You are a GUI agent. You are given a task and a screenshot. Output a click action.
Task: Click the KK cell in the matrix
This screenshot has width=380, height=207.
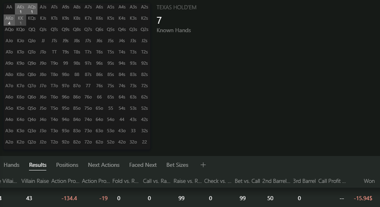click(21, 20)
